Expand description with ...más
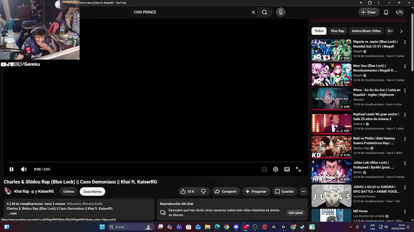This screenshot has width=414, height=232. [x=12, y=213]
